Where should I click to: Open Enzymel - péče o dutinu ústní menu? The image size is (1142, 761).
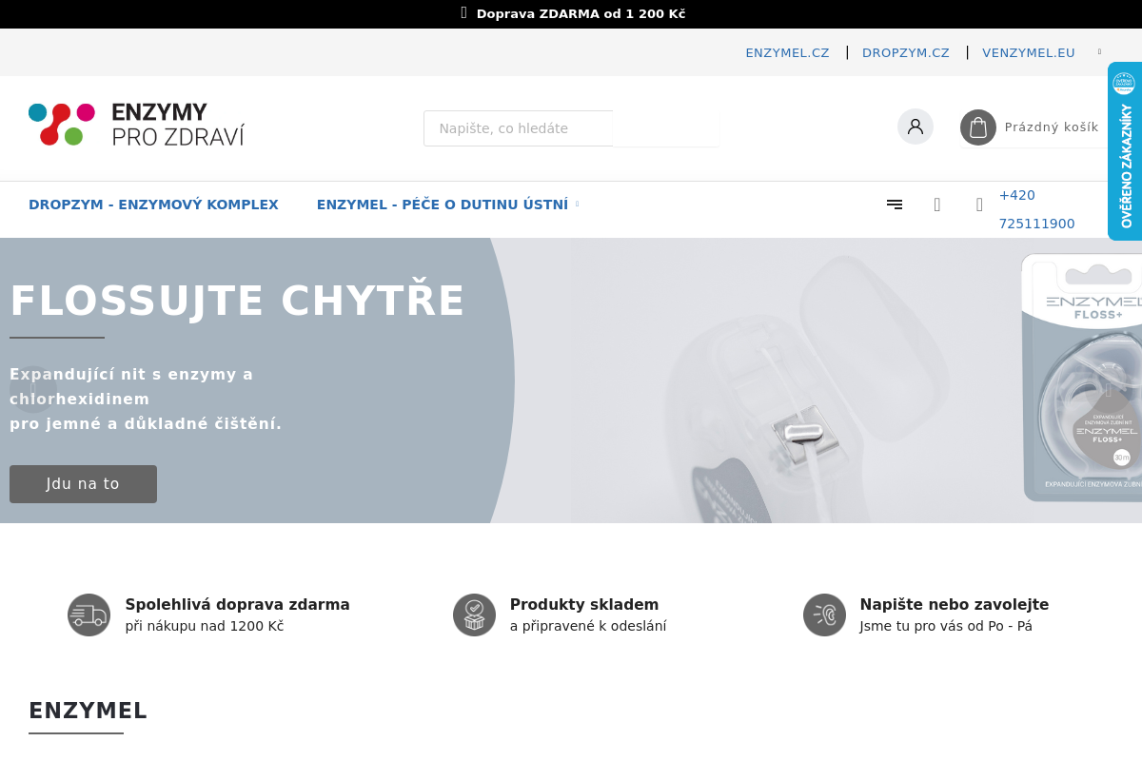[443, 205]
